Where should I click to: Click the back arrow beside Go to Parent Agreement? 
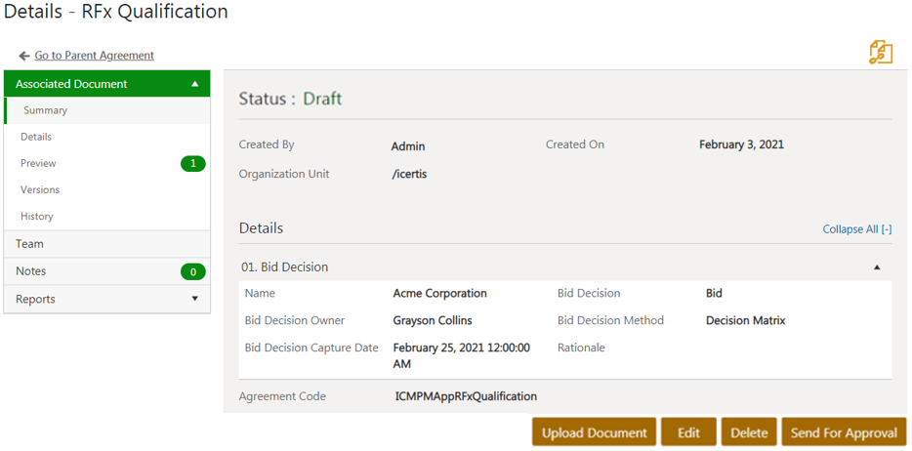coord(23,56)
